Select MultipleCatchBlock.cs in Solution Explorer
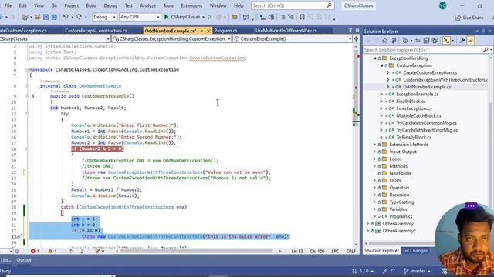 click(418, 115)
